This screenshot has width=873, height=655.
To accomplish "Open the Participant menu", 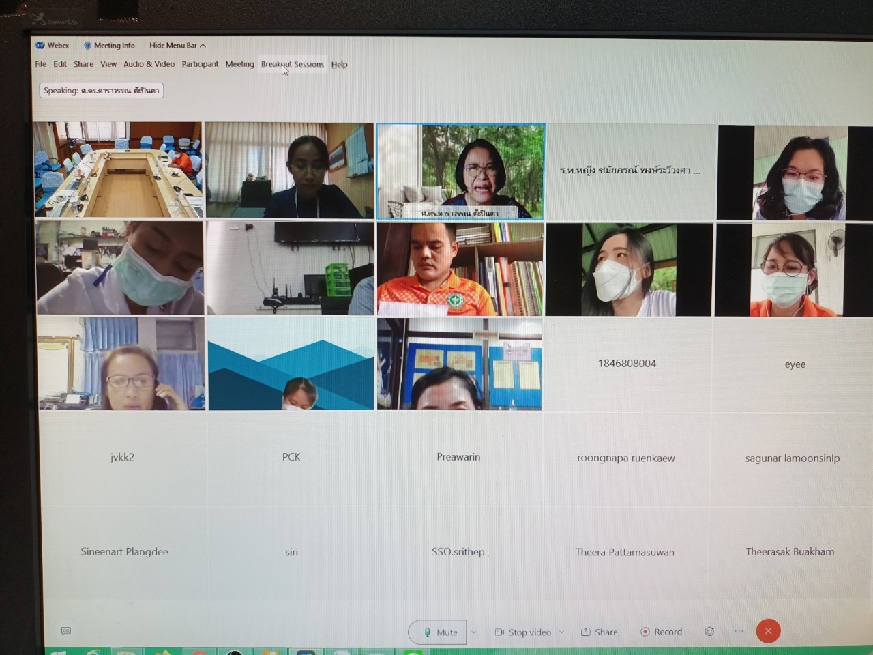I will coord(200,64).
